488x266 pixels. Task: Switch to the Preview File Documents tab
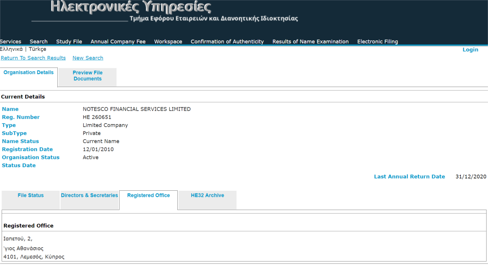pos(87,76)
